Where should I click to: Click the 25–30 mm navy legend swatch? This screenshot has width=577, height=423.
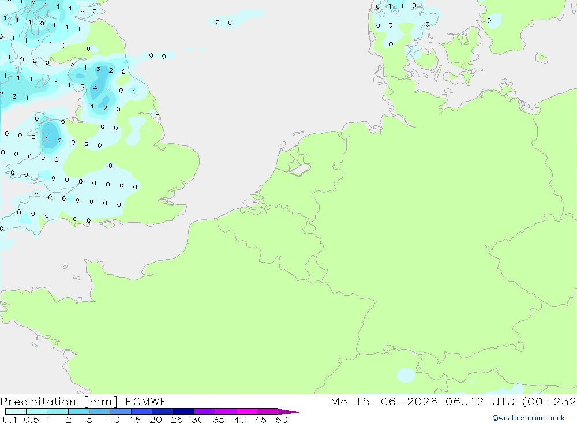(x=183, y=411)
